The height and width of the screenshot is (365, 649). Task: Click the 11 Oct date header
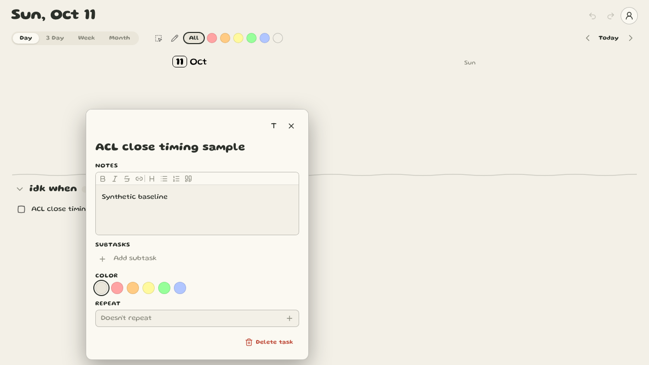click(x=190, y=62)
